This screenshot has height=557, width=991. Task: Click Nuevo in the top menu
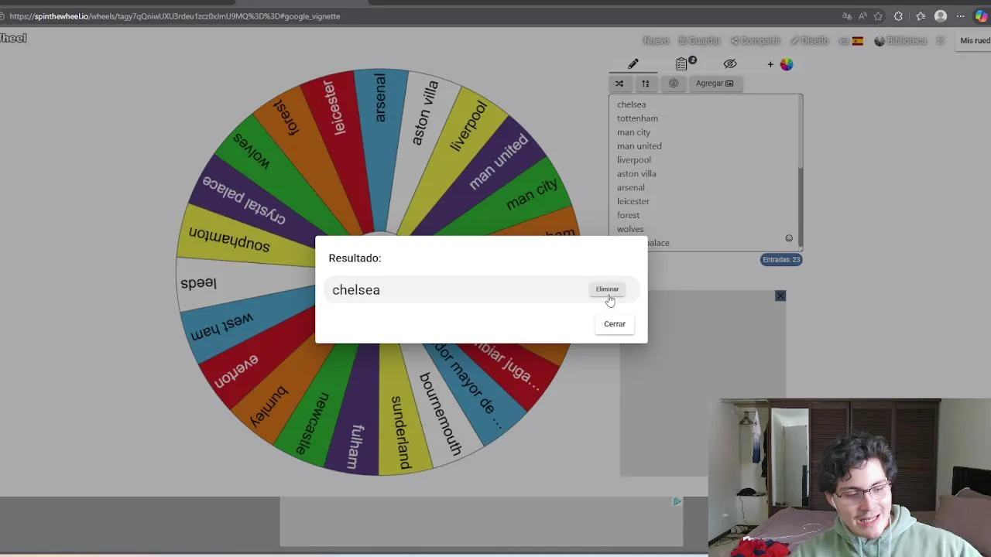click(656, 41)
